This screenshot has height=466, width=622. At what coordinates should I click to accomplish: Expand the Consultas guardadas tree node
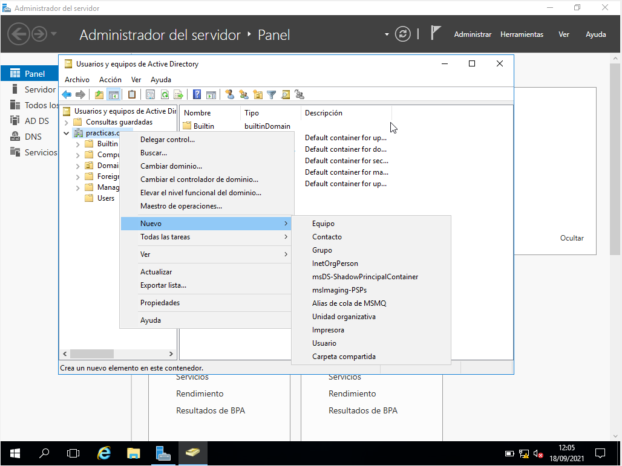click(67, 122)
